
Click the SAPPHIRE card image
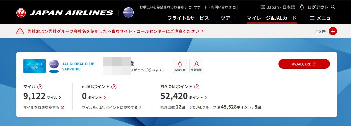[34, 66]
